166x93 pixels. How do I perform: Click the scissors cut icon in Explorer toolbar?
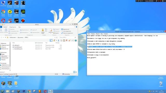[58, 40]
